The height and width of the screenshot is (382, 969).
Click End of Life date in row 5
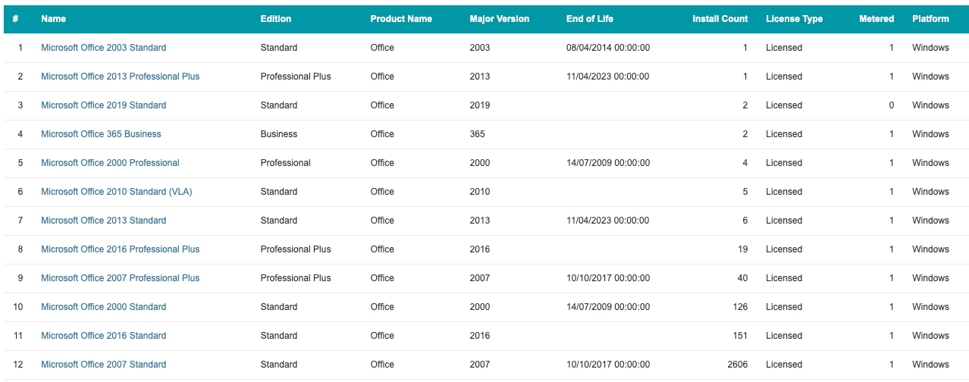(x=608, y=163)
